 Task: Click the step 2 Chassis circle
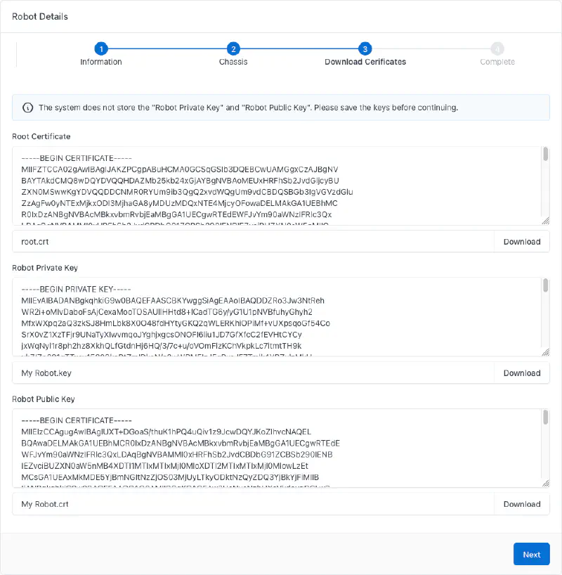coord(233,49)
